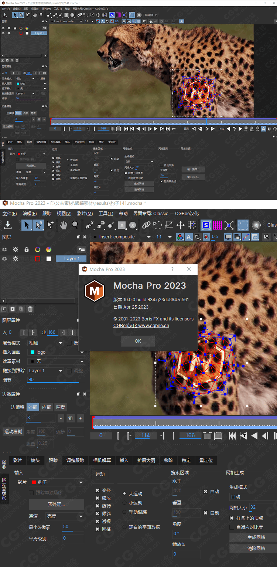277x567 pixels.
Task: Select the X-spline pen tool in enlarged lower toolbar
Action: point(89,225)
